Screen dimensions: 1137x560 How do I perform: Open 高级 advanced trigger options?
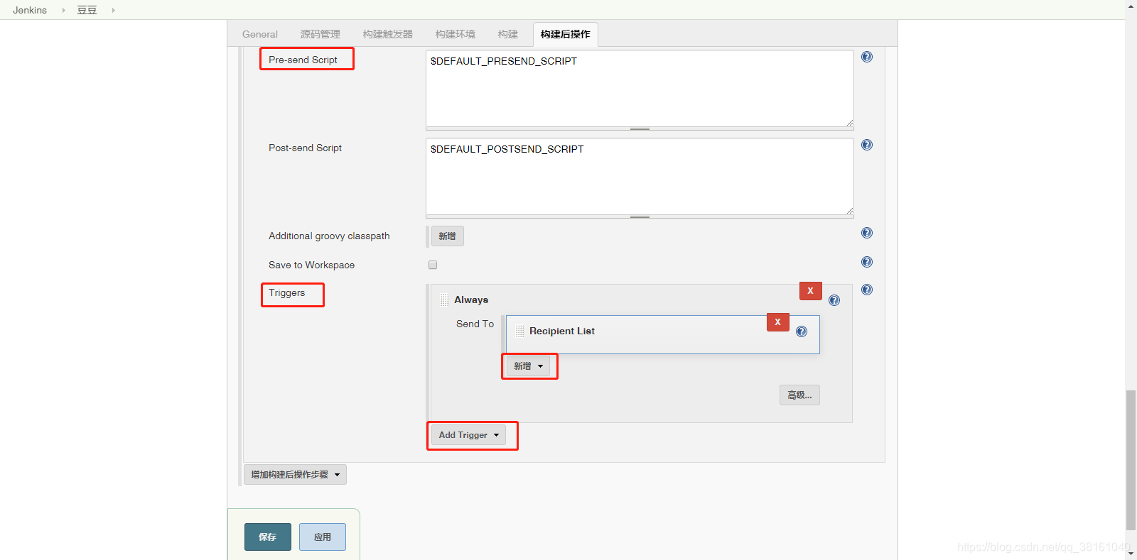click(799, 395)
